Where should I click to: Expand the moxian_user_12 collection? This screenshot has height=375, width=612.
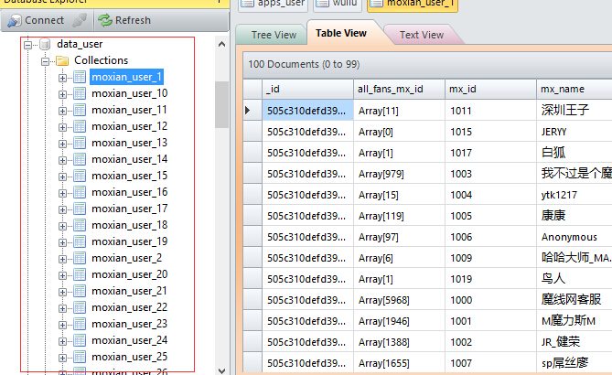62,127
